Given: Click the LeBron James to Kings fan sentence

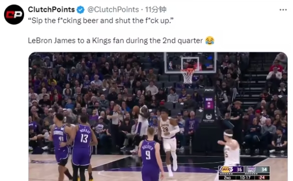Looking at the screenshot, I should click(115, 40).
